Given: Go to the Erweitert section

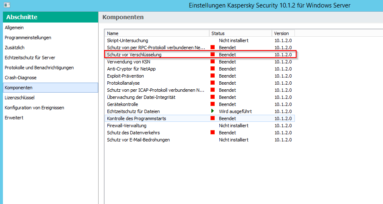Looking at the screenshot, I should click(51, 118).
